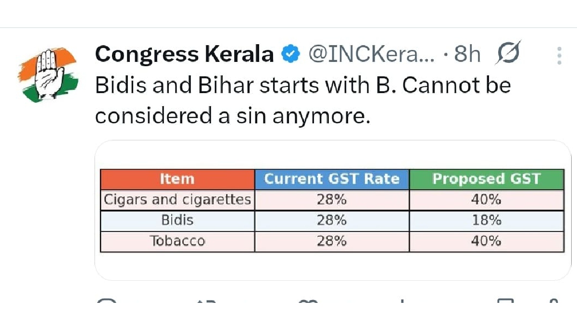Open the view analytics icon

[402, 302]
